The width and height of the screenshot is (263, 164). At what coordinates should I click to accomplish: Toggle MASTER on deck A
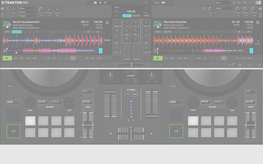pos(17,32)
